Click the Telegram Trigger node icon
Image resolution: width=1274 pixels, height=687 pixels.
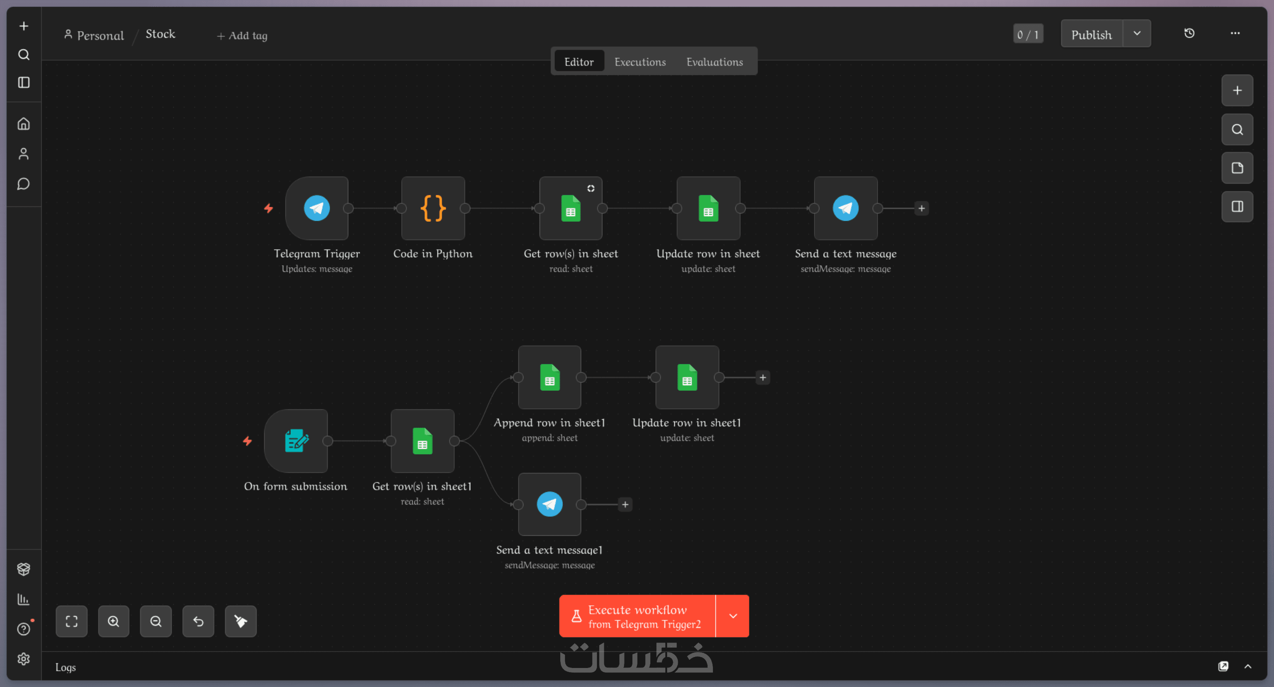pyautogui.click(x=316, y=208)
